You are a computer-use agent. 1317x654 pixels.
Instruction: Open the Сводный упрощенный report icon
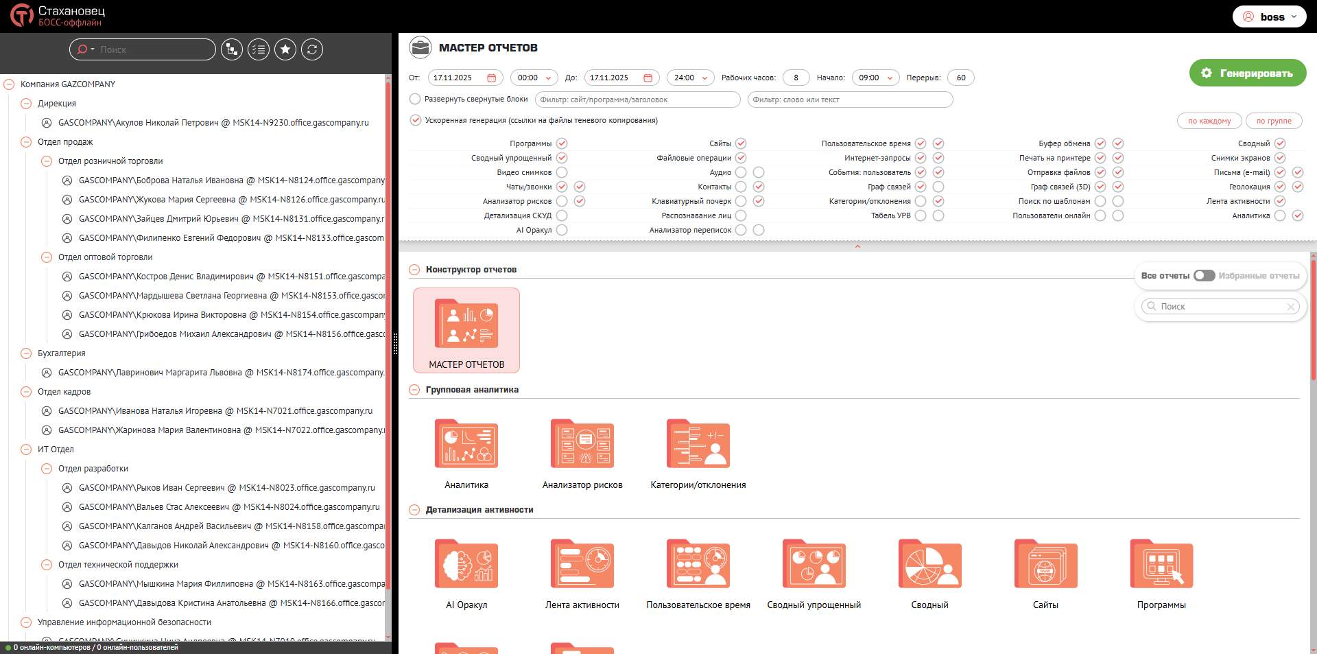814,564
